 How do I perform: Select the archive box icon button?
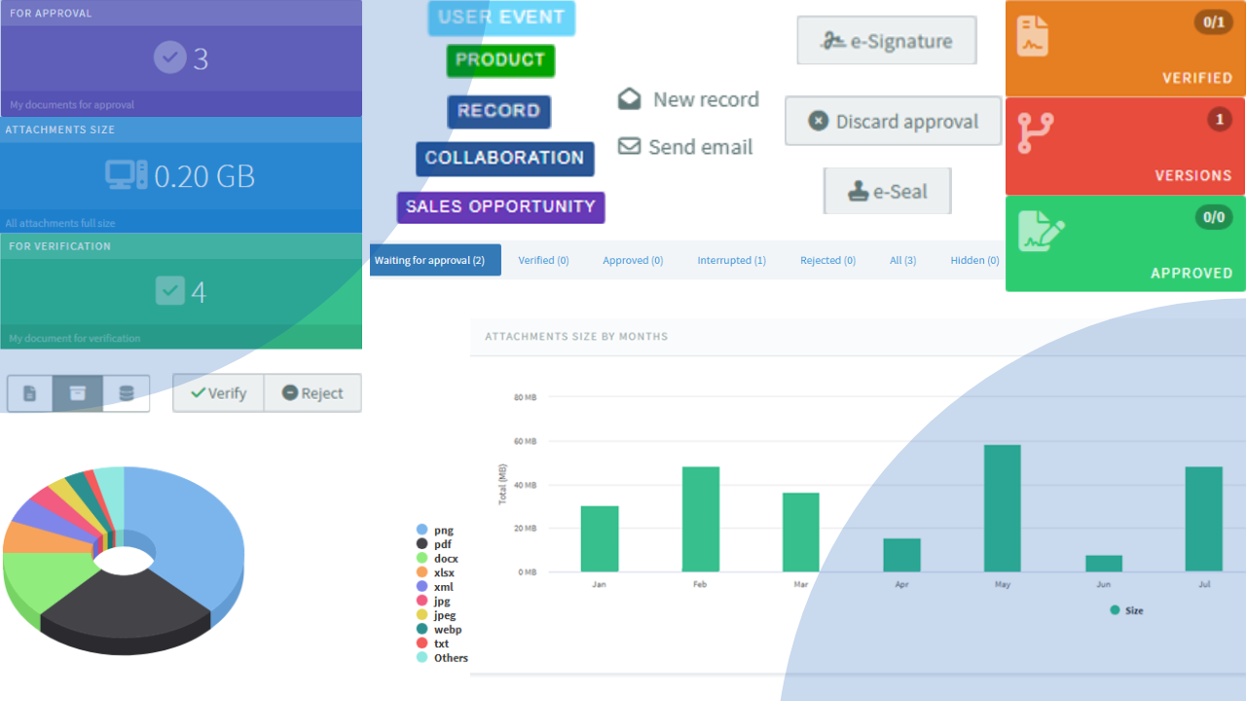tap(78, 393)
